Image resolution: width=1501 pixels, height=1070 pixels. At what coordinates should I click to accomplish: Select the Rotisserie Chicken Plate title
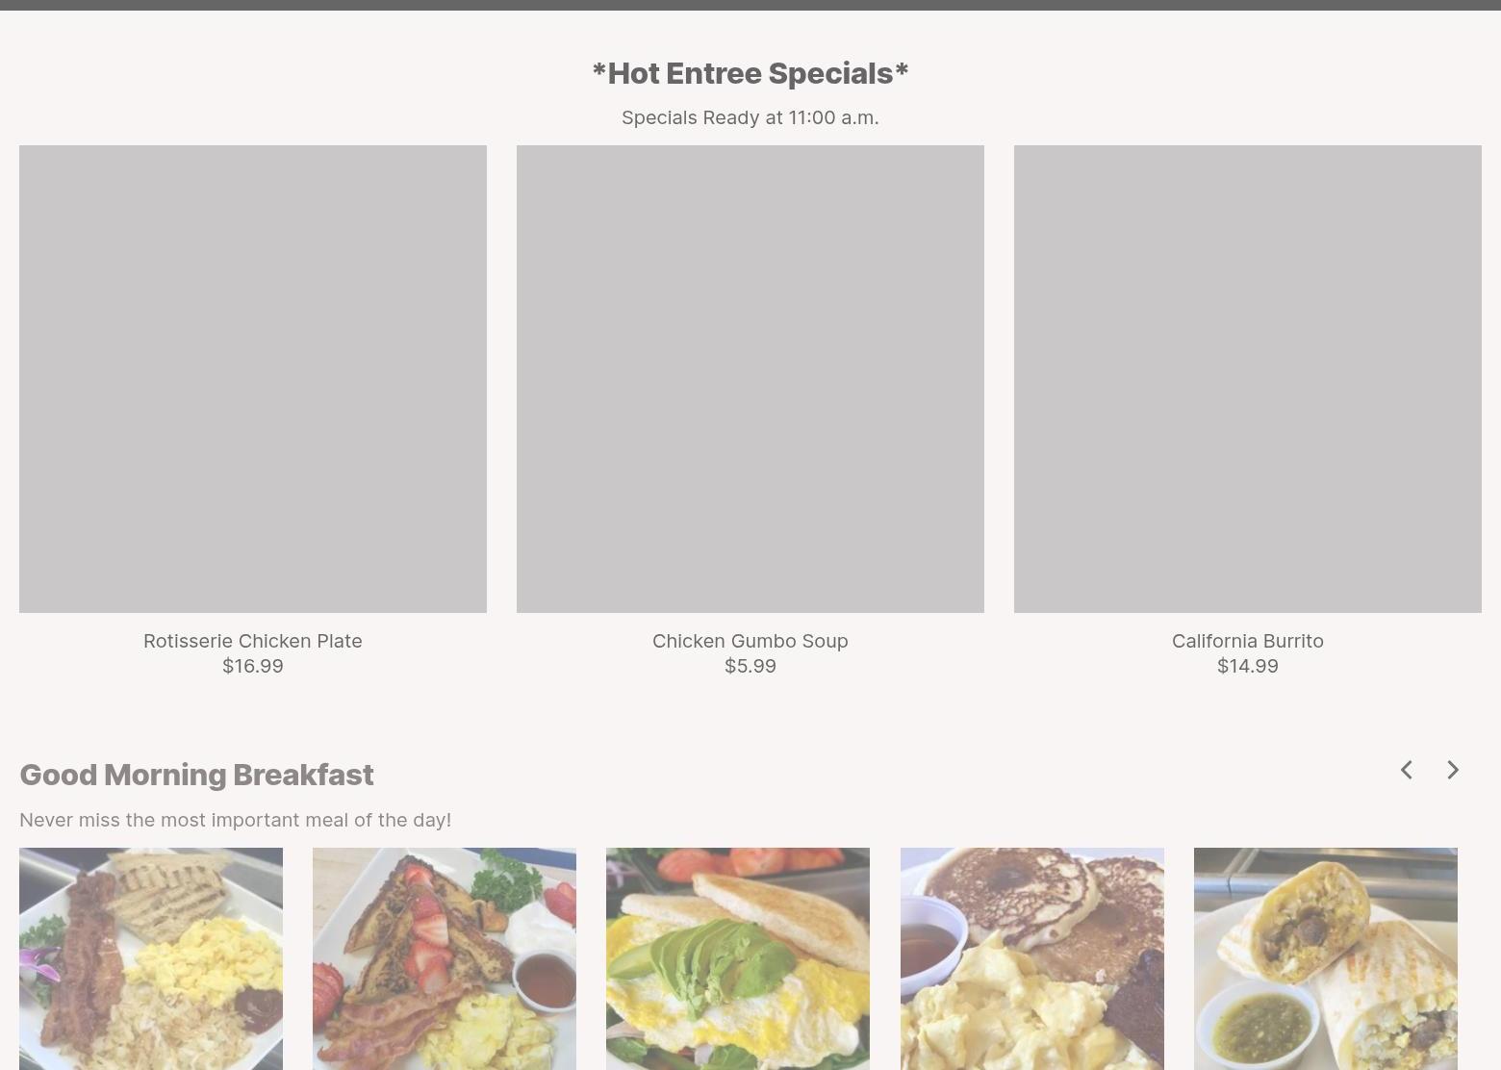(253, 641)
